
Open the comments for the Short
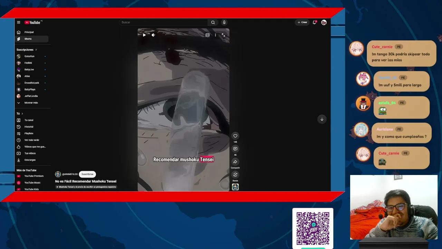tap(235, 149)
